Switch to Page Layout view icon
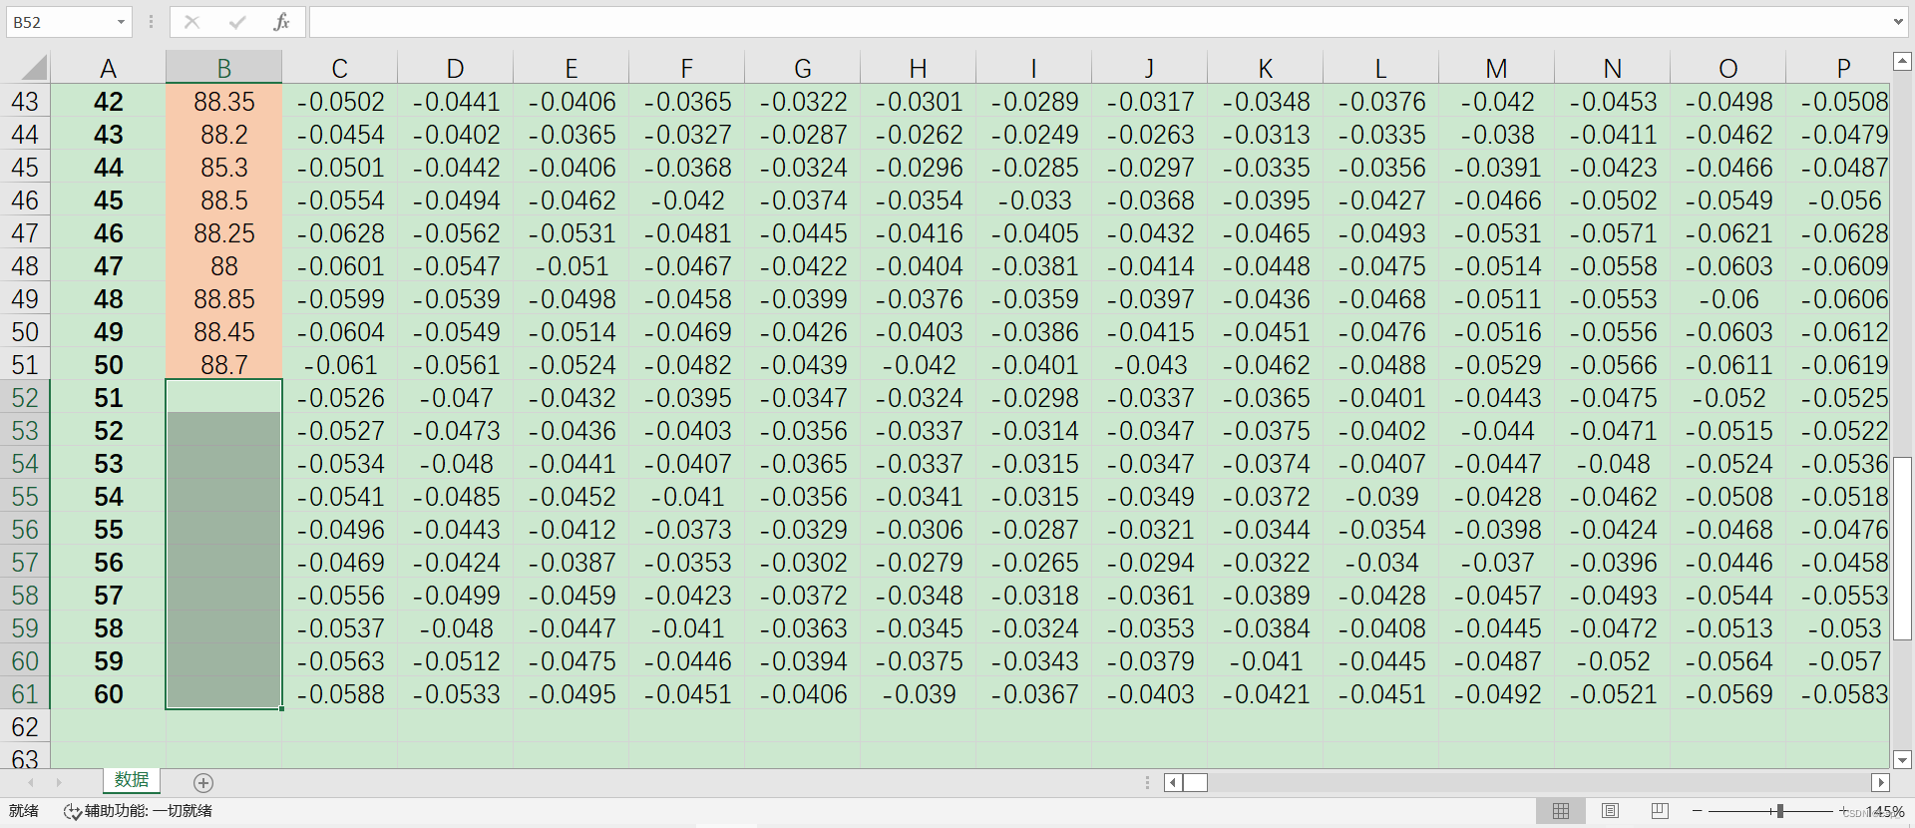The width and height of the screenshot is (1915, 828). [1610, 811]
